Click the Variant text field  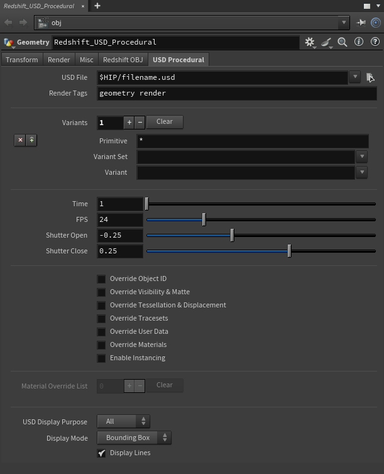tap(246, 172)
